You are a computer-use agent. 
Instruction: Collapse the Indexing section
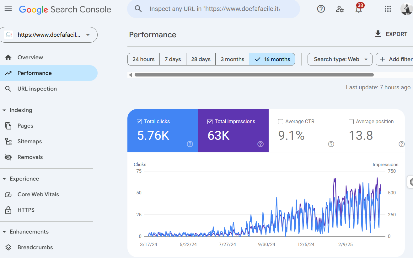(4, 110)
